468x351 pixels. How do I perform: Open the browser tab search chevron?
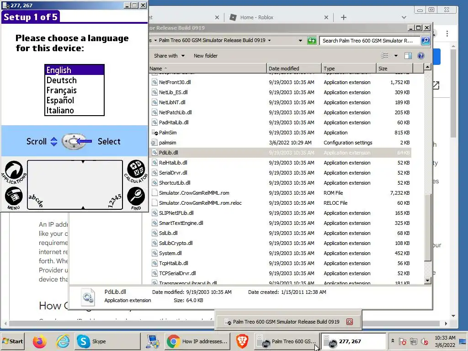404,17
